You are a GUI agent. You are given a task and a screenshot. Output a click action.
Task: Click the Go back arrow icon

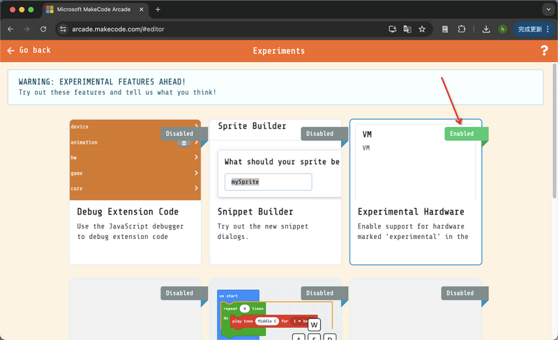[x=10, y=51]
